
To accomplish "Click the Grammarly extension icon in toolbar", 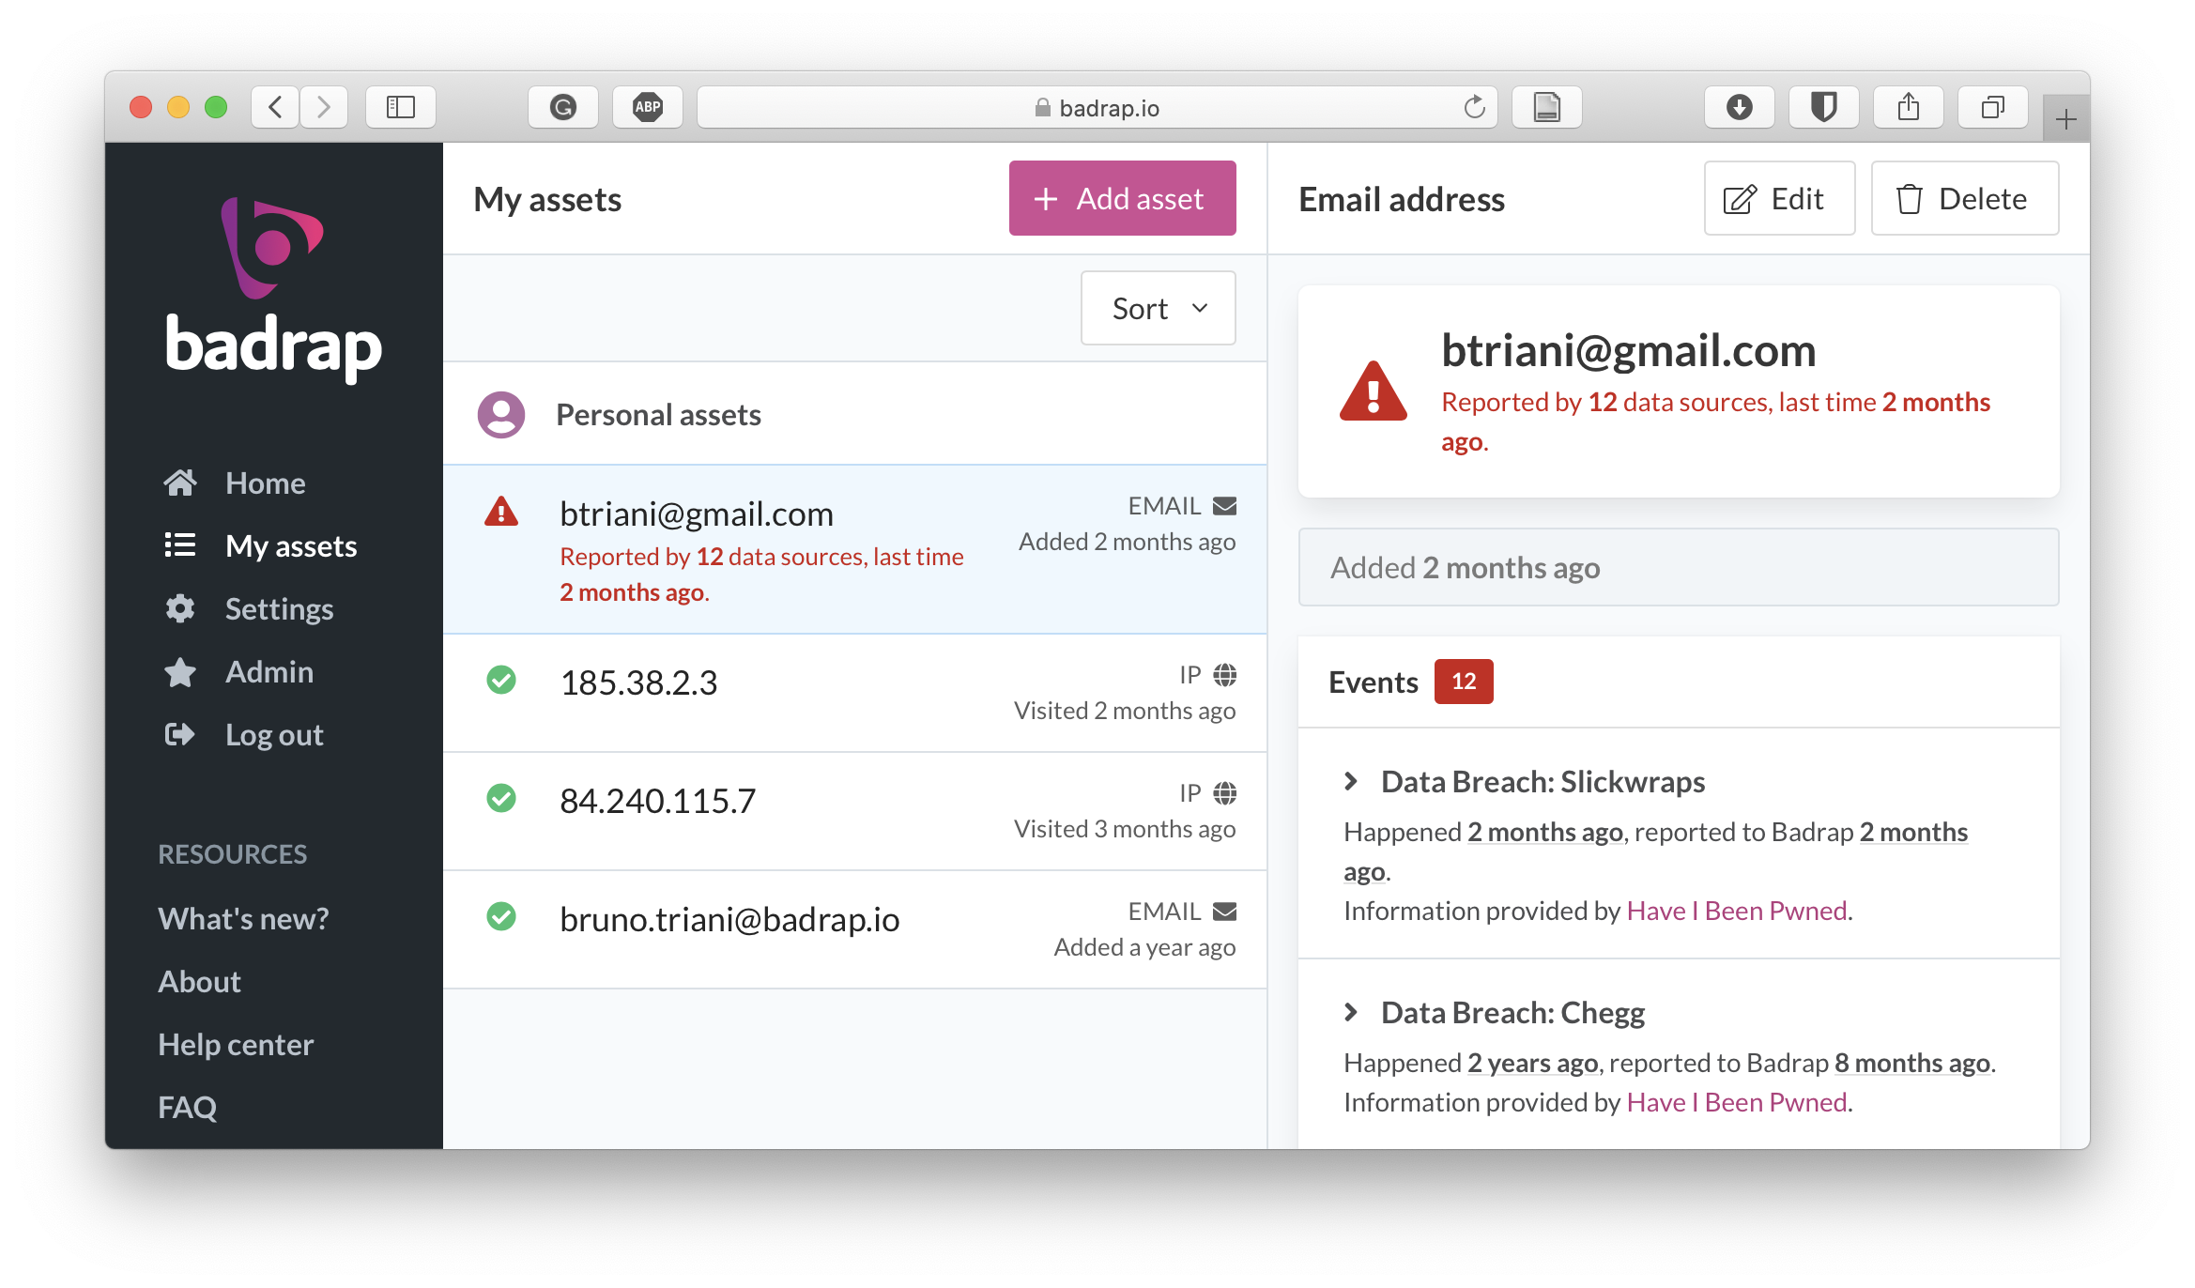I will pyautogui.click(x=563, y=107).
